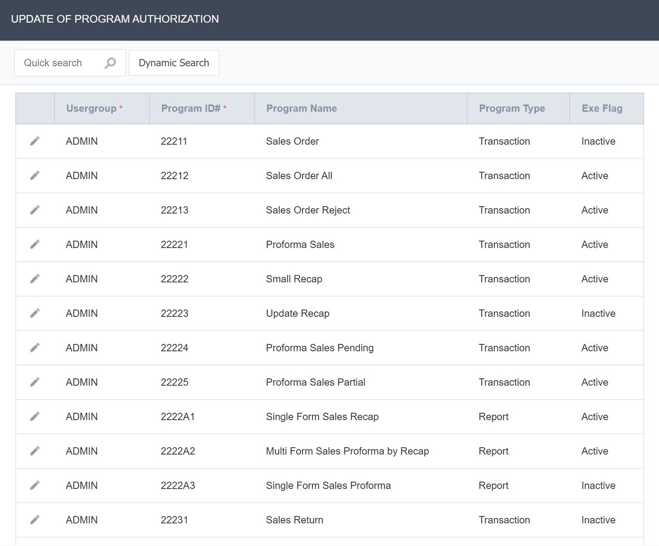Screen dimensions: 659x546
Task: Click the edit pencil for Sales Order row
Action: coord(35,141)
